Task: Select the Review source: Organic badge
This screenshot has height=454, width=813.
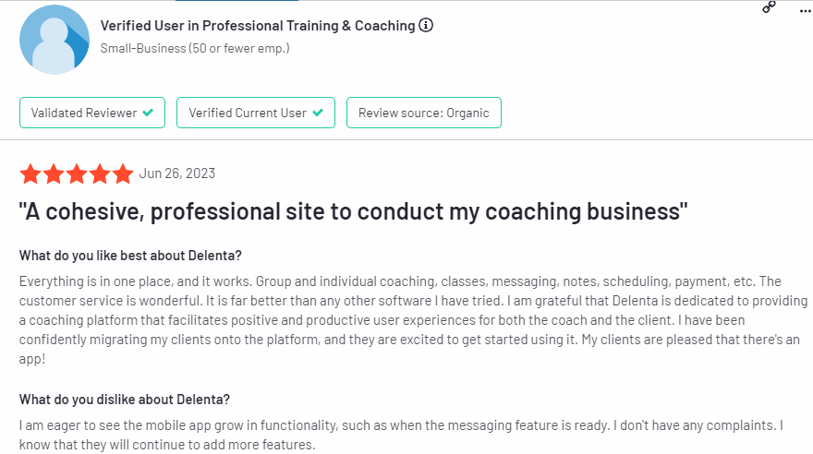Action: [424, 113]
